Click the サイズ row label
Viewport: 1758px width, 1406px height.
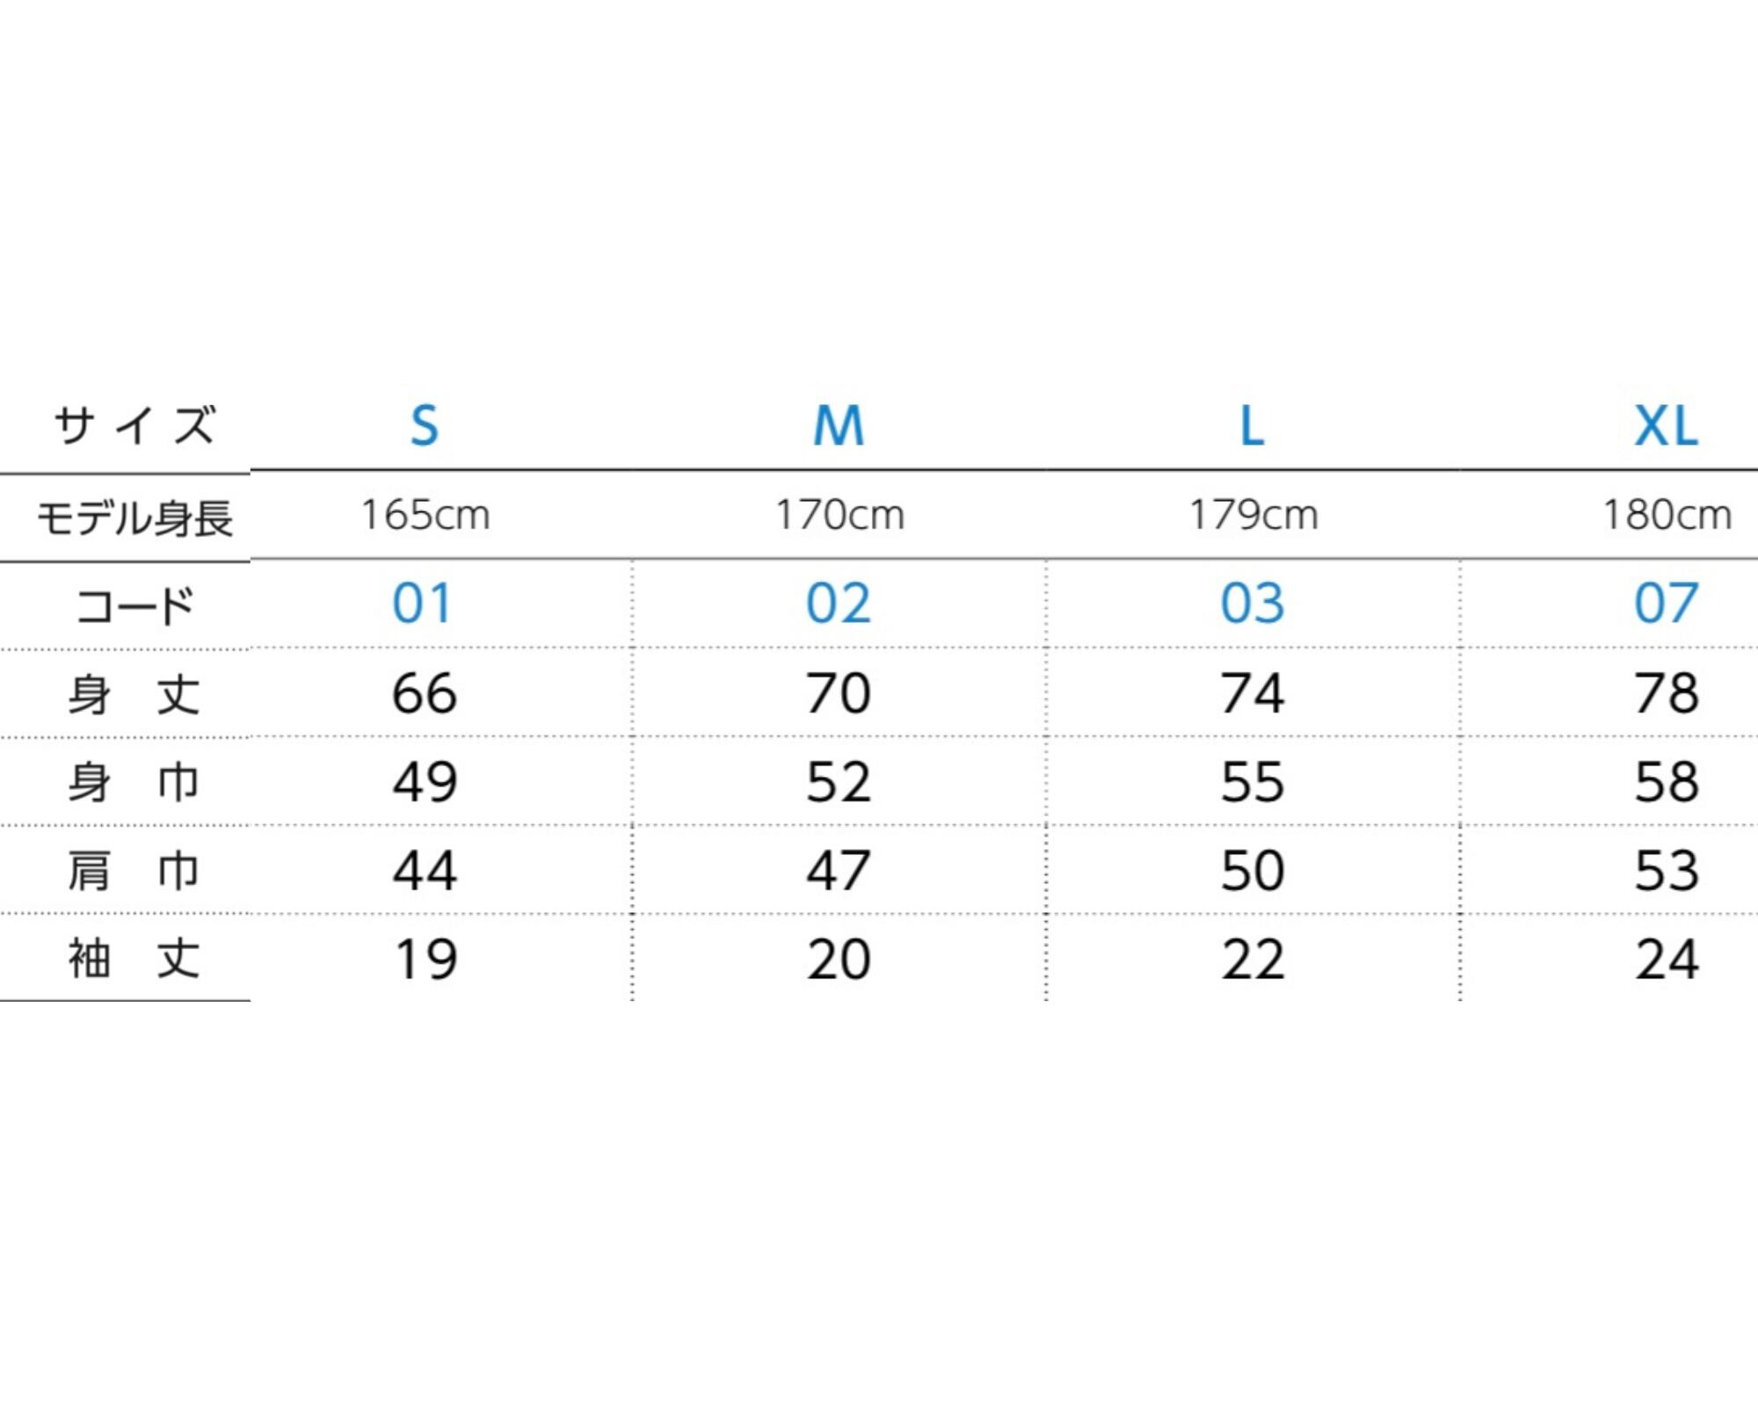[134, 427]
